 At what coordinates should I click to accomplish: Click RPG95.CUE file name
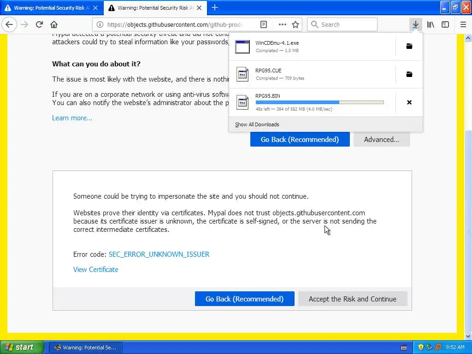click(268, 71)
